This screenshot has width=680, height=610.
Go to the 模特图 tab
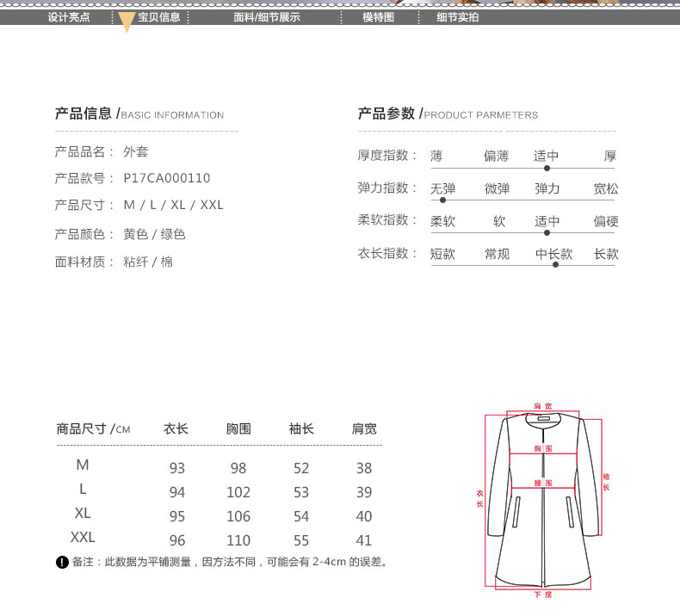point(378,17)
